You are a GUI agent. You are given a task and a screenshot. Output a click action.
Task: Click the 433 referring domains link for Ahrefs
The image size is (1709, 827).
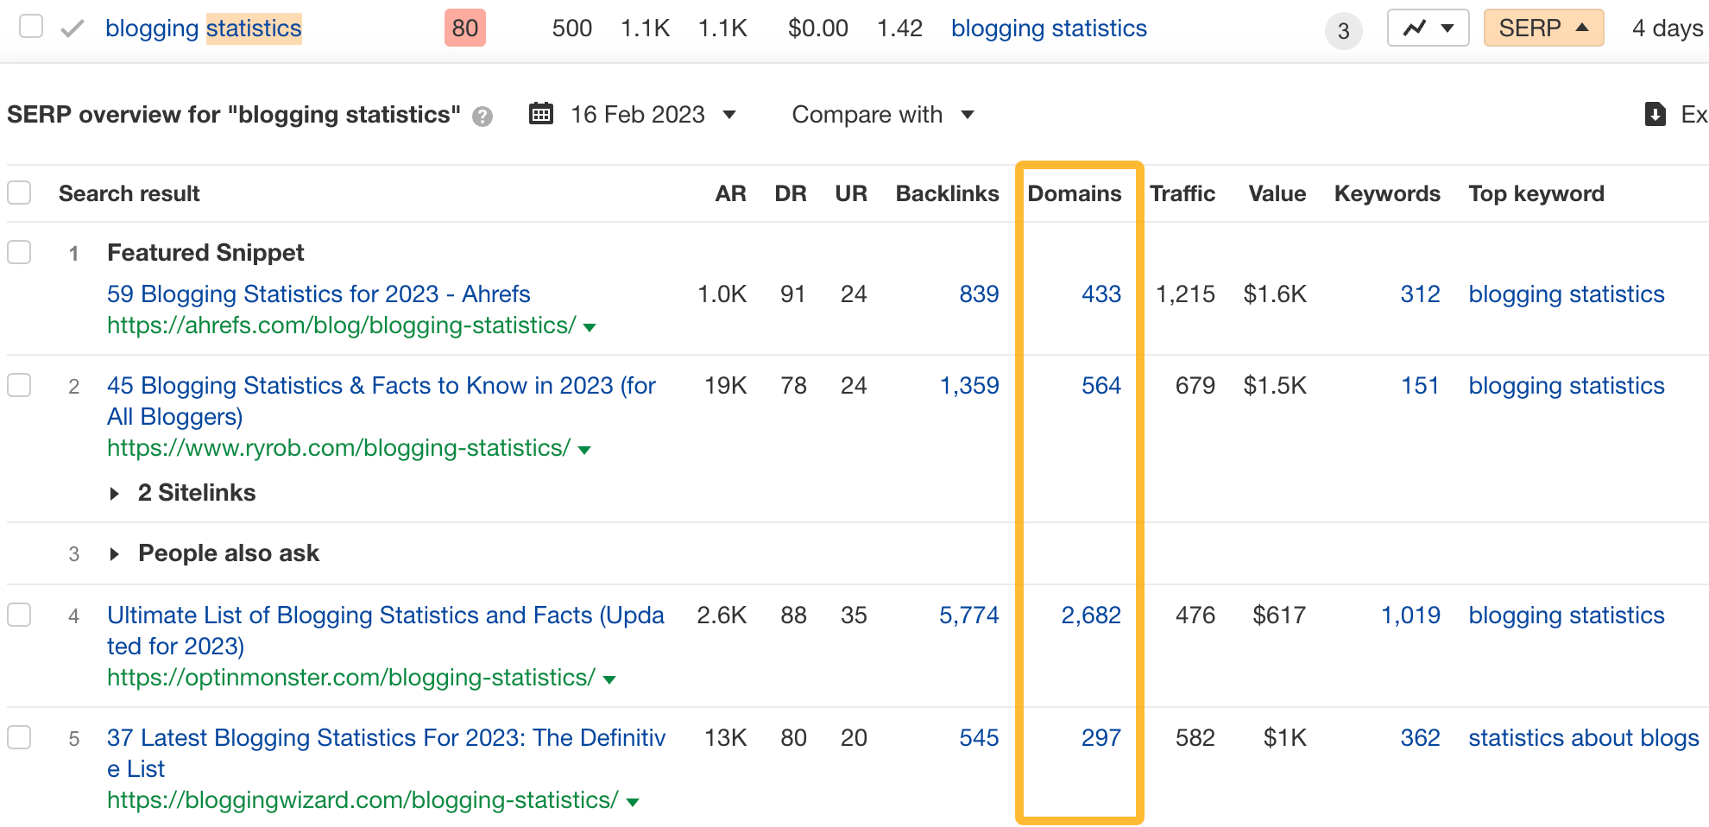click(1101, 294)
